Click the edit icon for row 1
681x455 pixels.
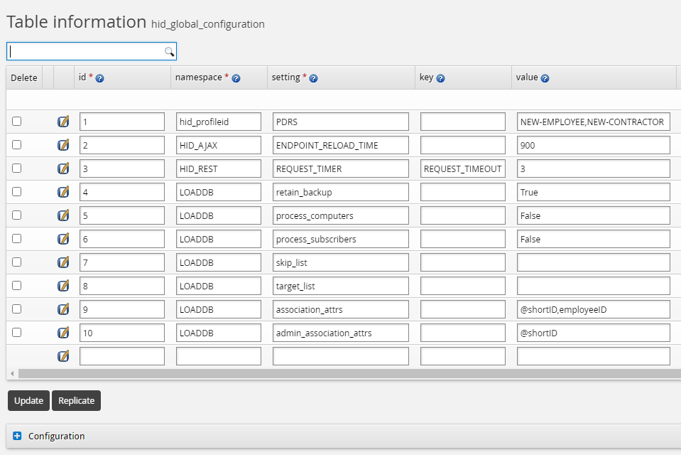pos(63,122)
